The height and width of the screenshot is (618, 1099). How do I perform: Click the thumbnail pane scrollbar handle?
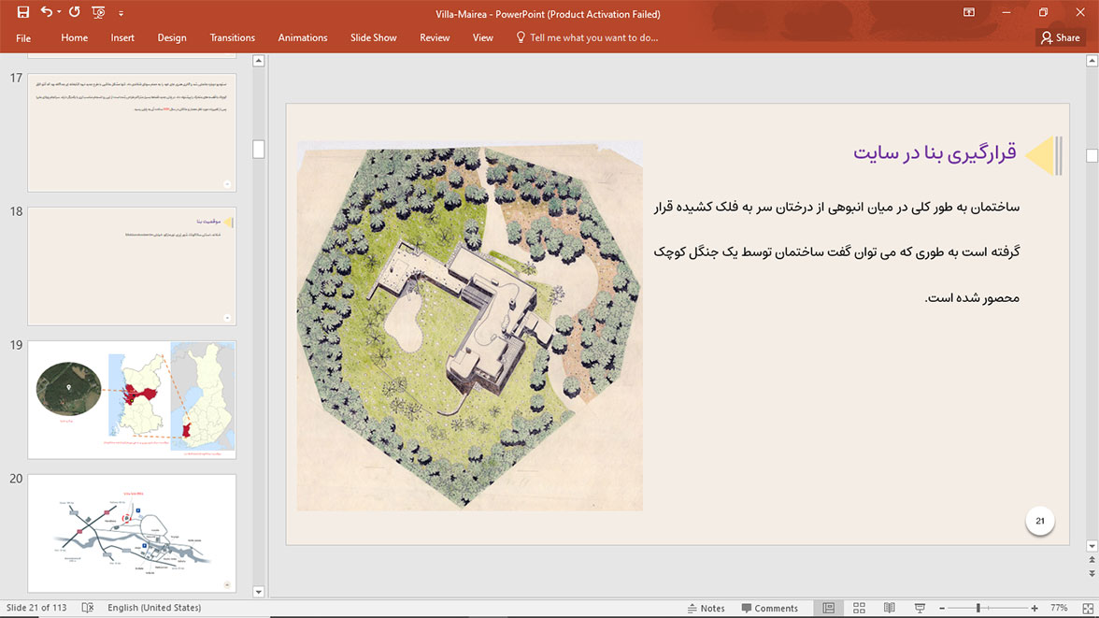(x=259, y=149)
